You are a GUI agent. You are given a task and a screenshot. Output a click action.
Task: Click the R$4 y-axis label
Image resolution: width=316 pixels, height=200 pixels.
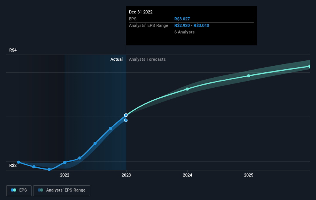tap(13, 50)
